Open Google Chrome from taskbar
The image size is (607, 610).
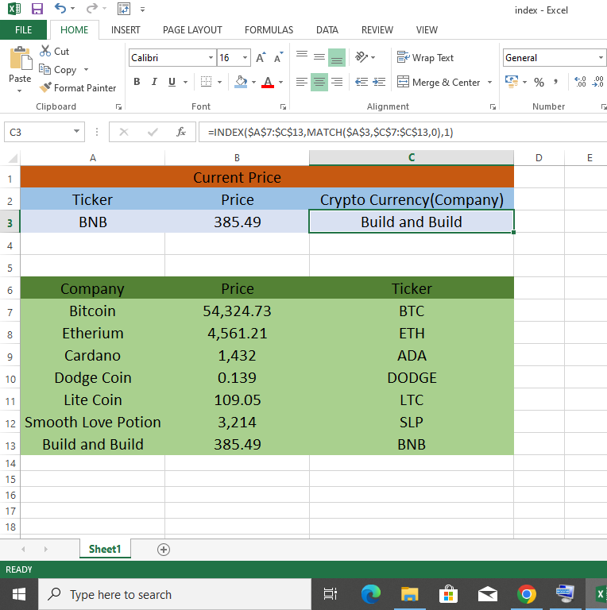click(527, 594)
